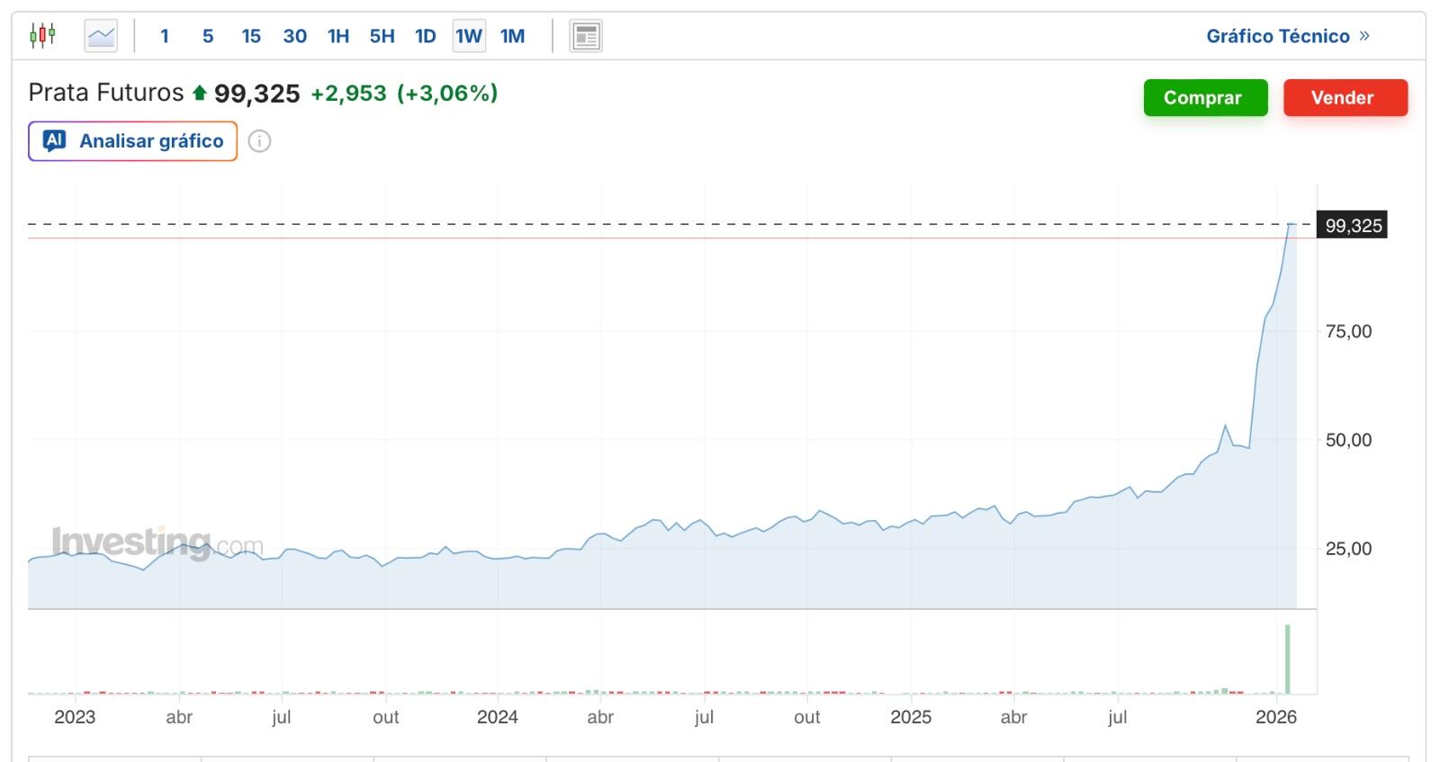Click the red Vender button
1440x762 pixels.
pos(1345,98)
